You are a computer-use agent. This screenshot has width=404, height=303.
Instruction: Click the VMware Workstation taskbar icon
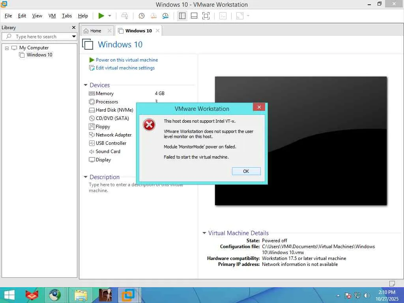(128, 295)
